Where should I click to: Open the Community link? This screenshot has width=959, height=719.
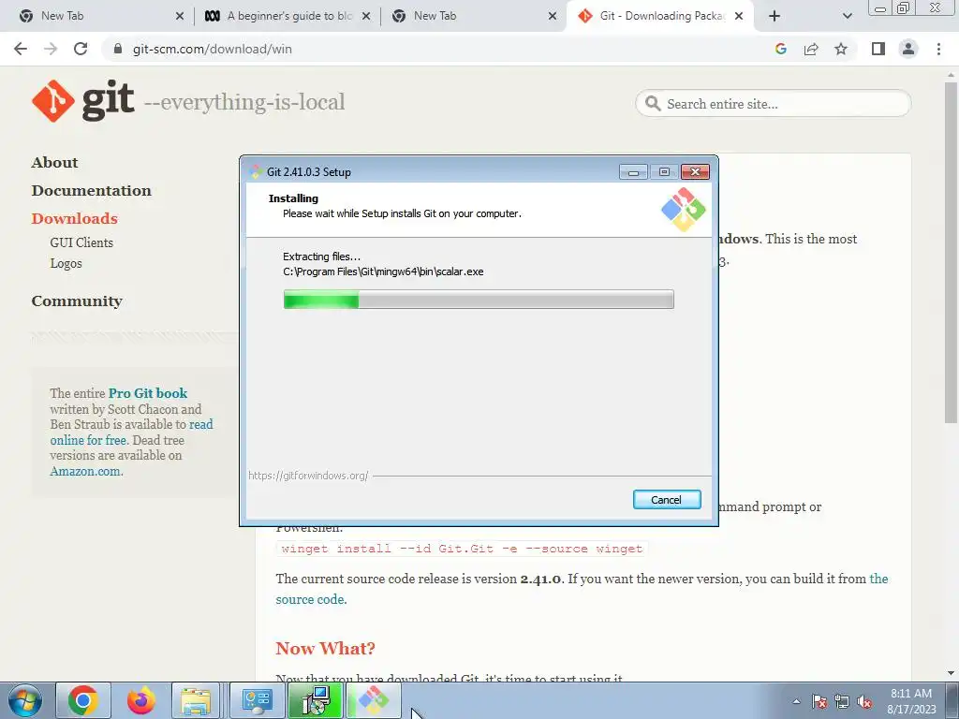point(77,301)
